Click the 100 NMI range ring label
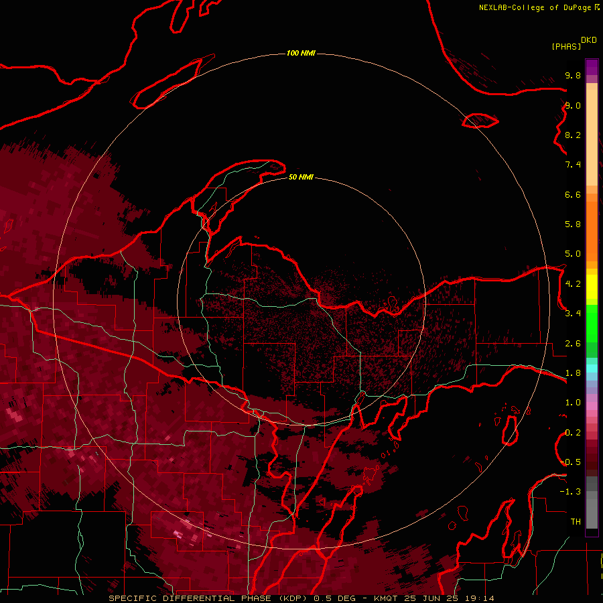The width and height of the screenshot is (603, 603). [x=301, y=53]
